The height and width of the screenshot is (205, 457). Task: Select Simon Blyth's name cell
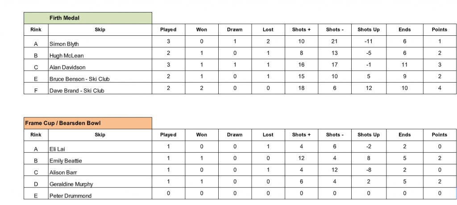100,44
